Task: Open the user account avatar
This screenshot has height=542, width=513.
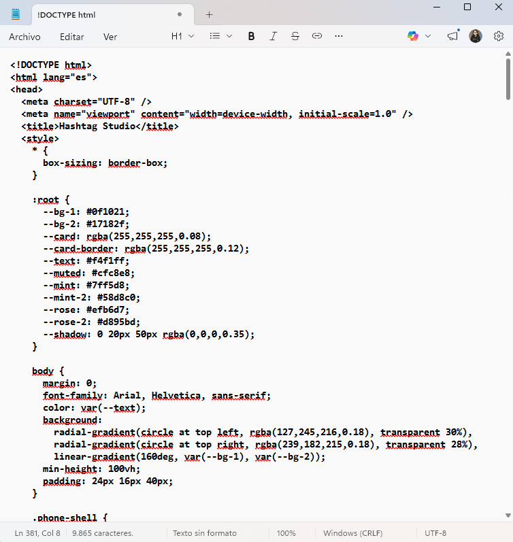Action: pyautogui.click(x=476, y=36)
